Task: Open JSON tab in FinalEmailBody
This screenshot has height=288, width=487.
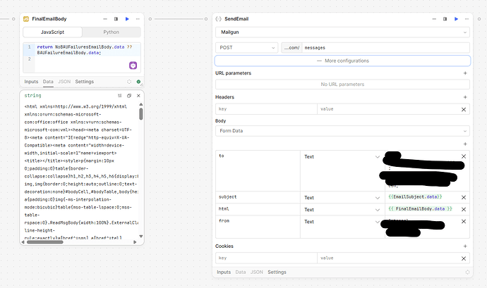Action: [64, 82]
